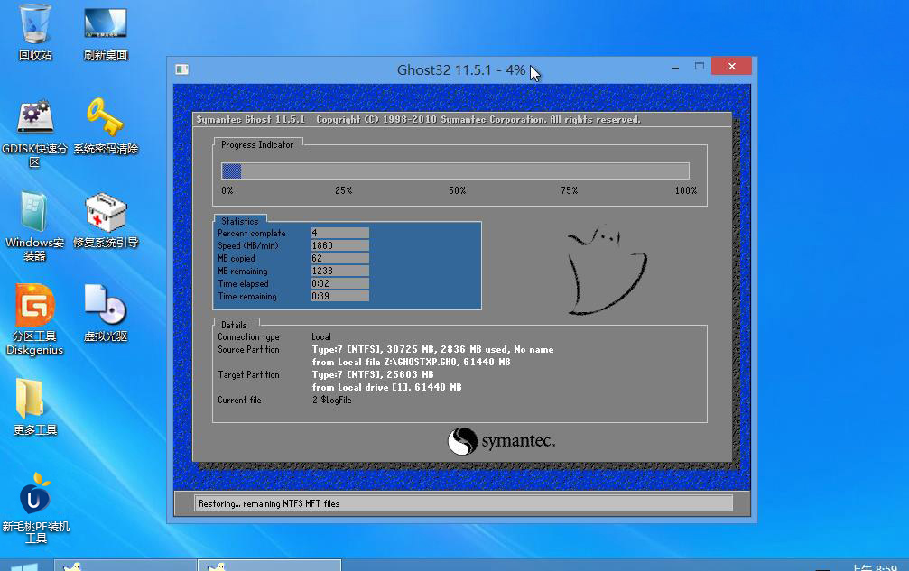
Task: Click the Time elapsed value 0:02
Action: coord(339,284)
